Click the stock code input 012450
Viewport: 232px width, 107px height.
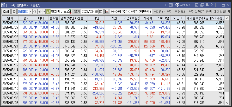pos(23,11)
